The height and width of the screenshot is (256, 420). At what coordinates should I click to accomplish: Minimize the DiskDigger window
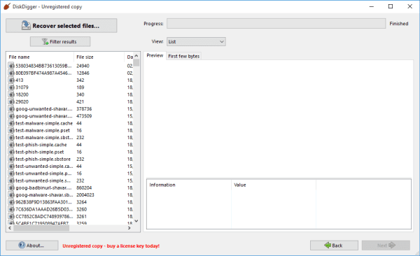click(372, 6)
